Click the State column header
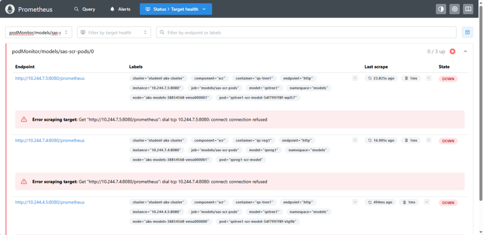Image resolution: width=483 pixels, height=235 pixels. pos(444,66)
